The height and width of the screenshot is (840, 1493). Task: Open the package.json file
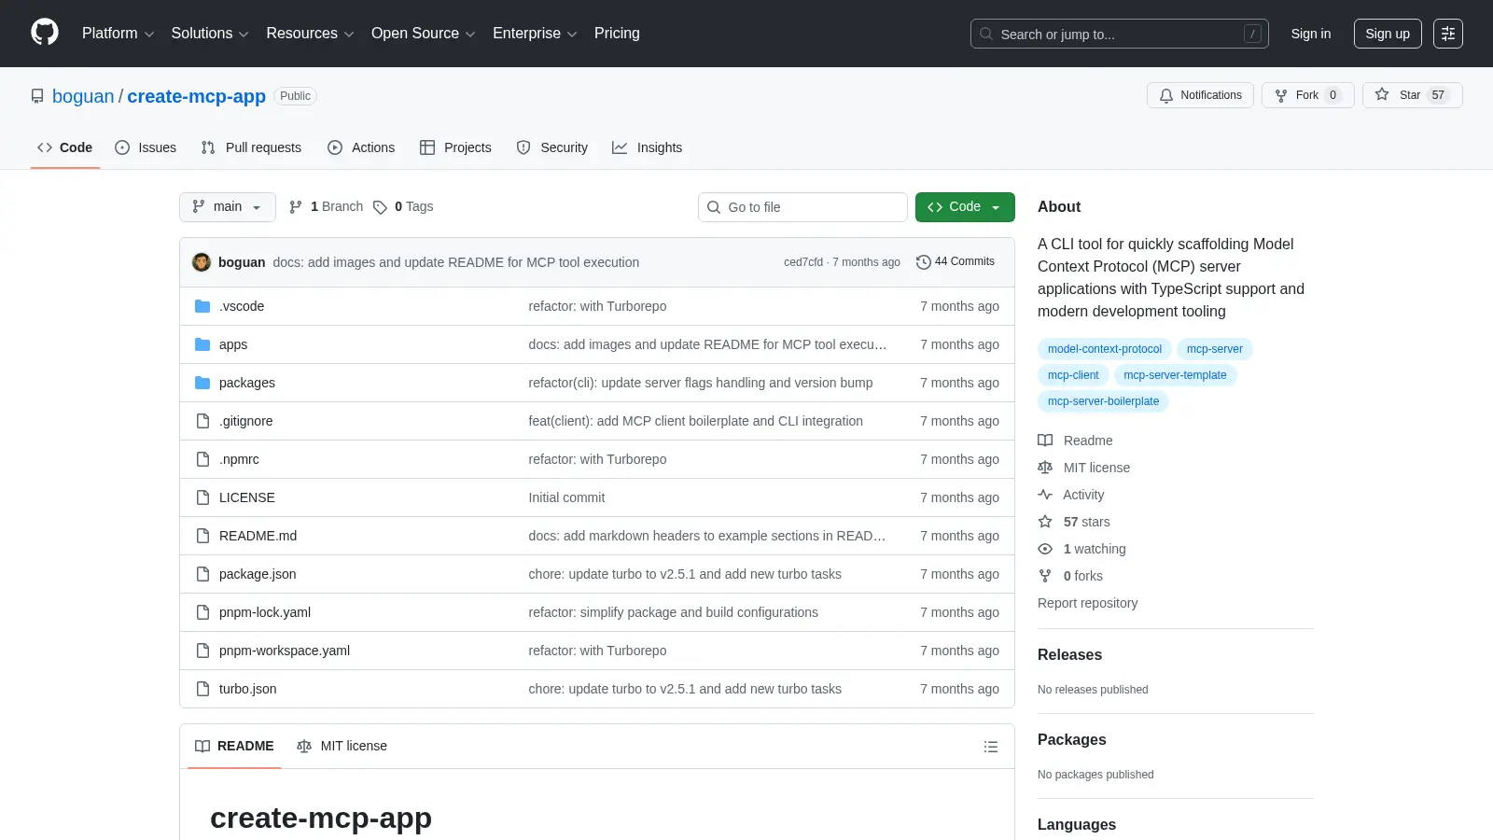[x=258, y=574]
